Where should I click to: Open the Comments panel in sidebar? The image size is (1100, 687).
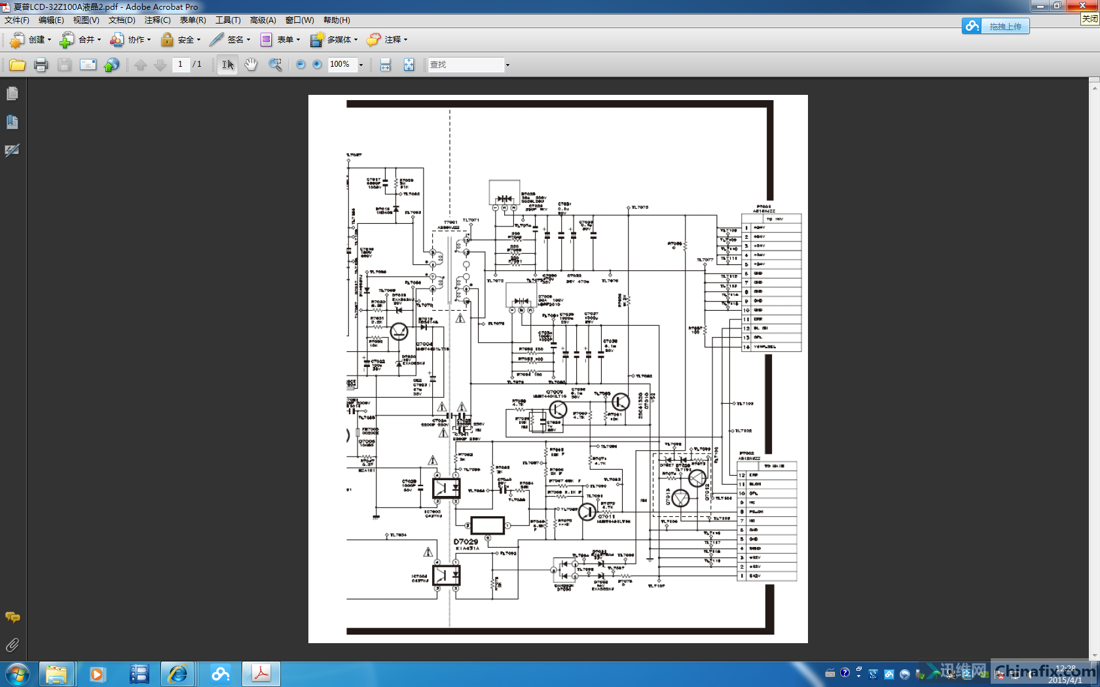click(x=12, y=617)
